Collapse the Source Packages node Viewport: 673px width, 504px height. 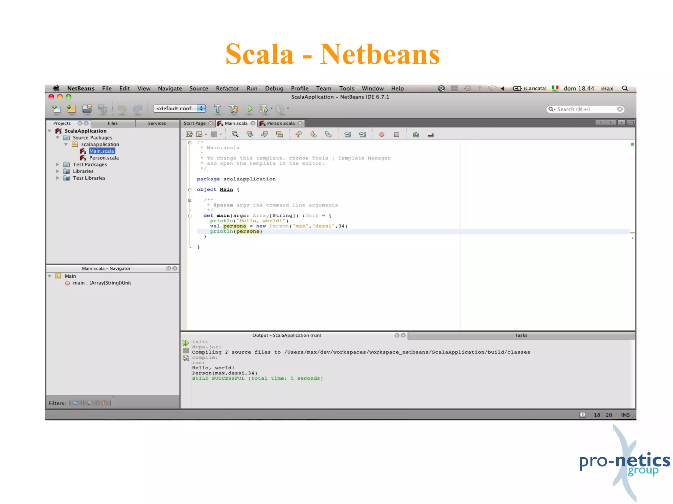(x=58, y=138)
